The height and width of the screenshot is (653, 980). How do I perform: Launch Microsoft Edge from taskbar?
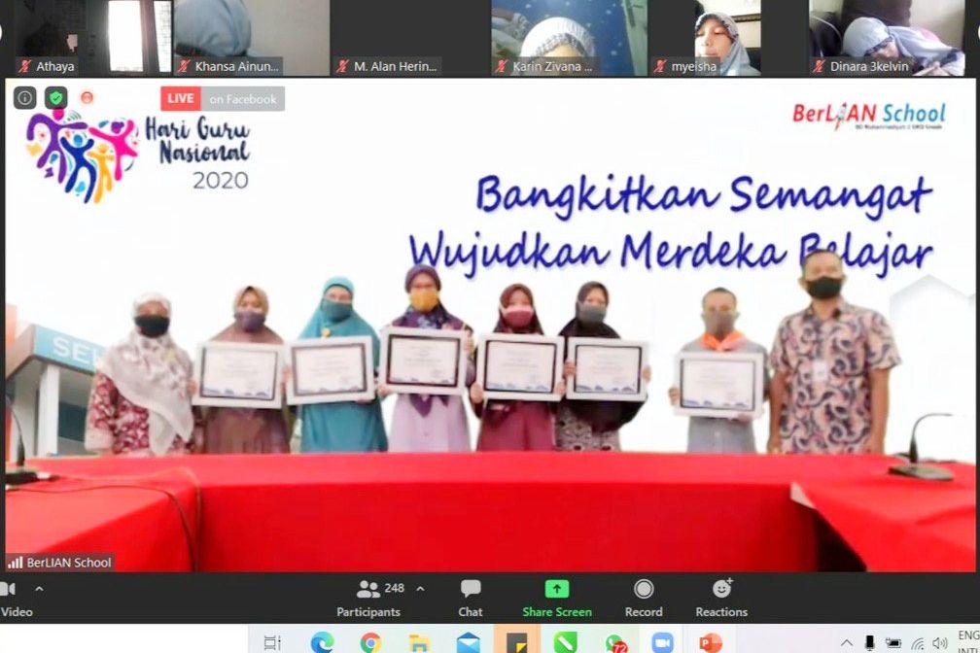point(322,642)
